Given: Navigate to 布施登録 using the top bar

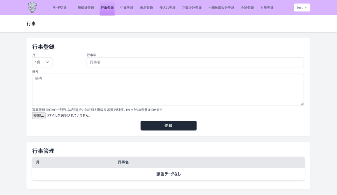Looking at the screenshot, I should (x=267, y=8).
